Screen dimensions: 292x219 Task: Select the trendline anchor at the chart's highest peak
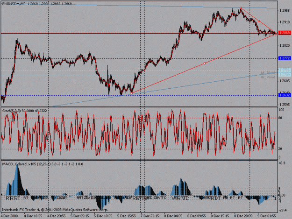click(x=241, y=8)
